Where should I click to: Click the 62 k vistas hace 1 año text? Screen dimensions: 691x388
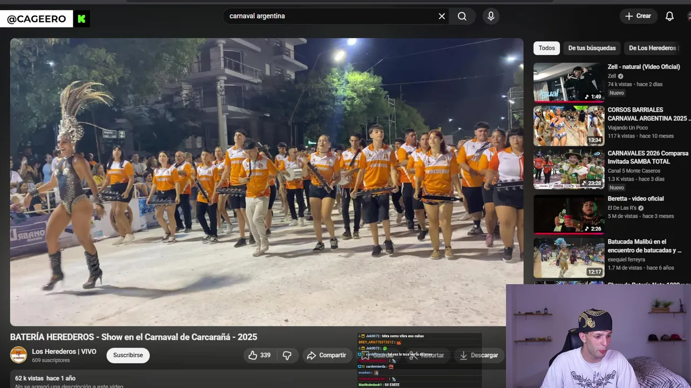(45, 378)
